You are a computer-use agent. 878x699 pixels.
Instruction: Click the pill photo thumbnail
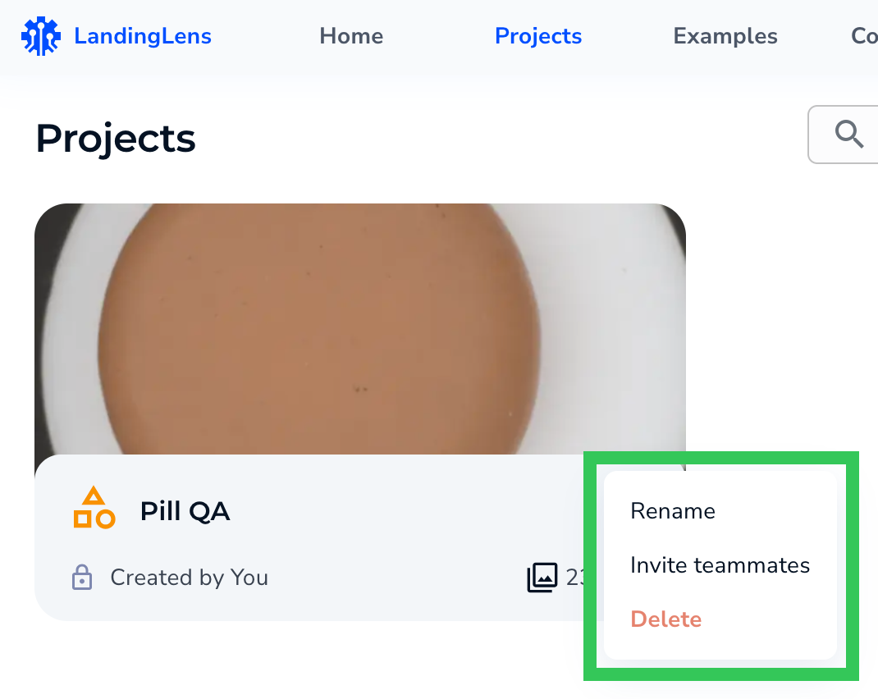coord(361,328)
